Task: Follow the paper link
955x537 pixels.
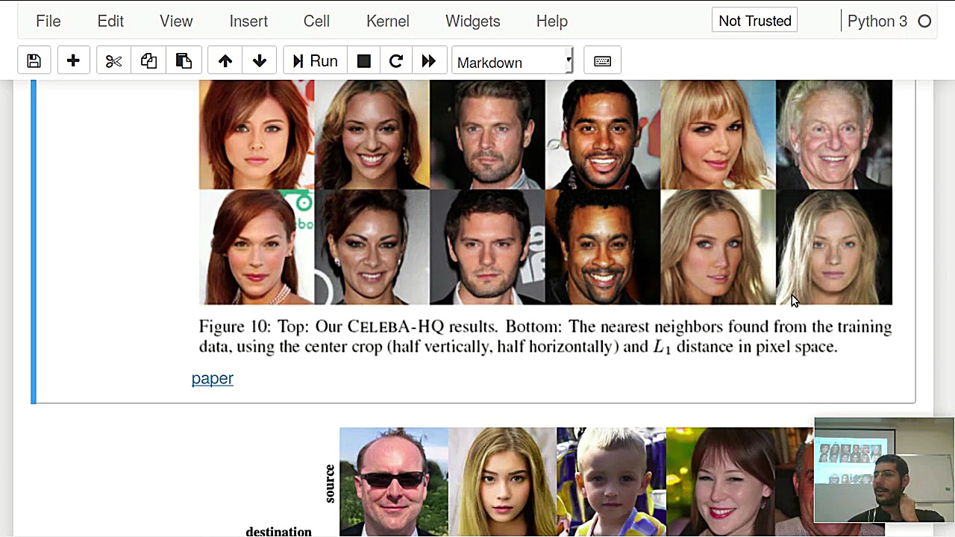Action: 213,378
